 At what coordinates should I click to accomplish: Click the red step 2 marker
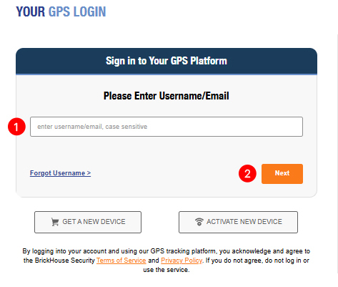click(247, 173)
